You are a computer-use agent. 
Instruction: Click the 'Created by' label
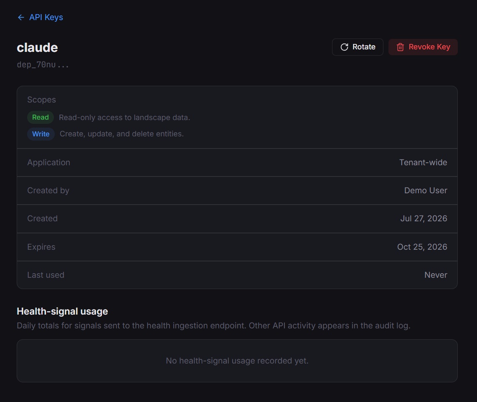click(48, 190)
